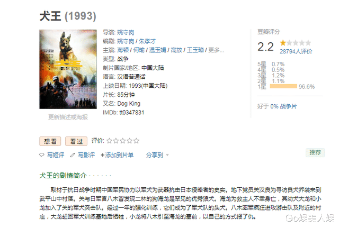Click the 推荐 button
Screen dimensions: 339x228
pos(315,152)
